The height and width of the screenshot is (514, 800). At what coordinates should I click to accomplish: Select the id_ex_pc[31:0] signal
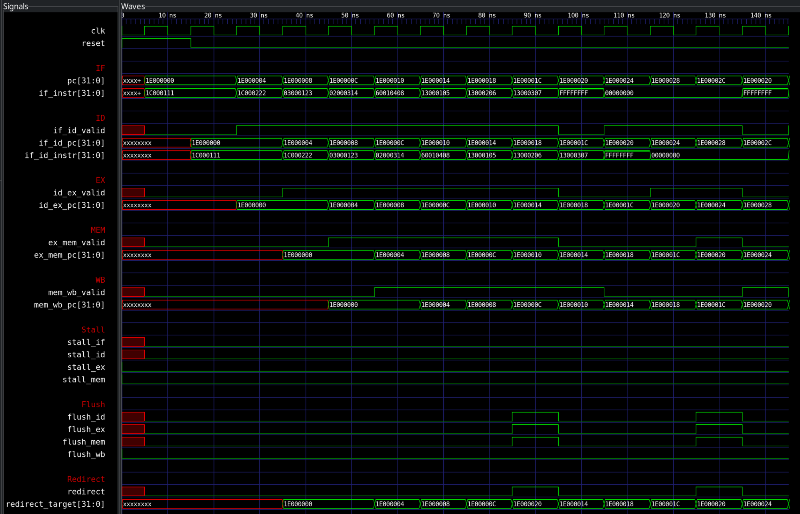pyautogui.click(x=71, y=205)
